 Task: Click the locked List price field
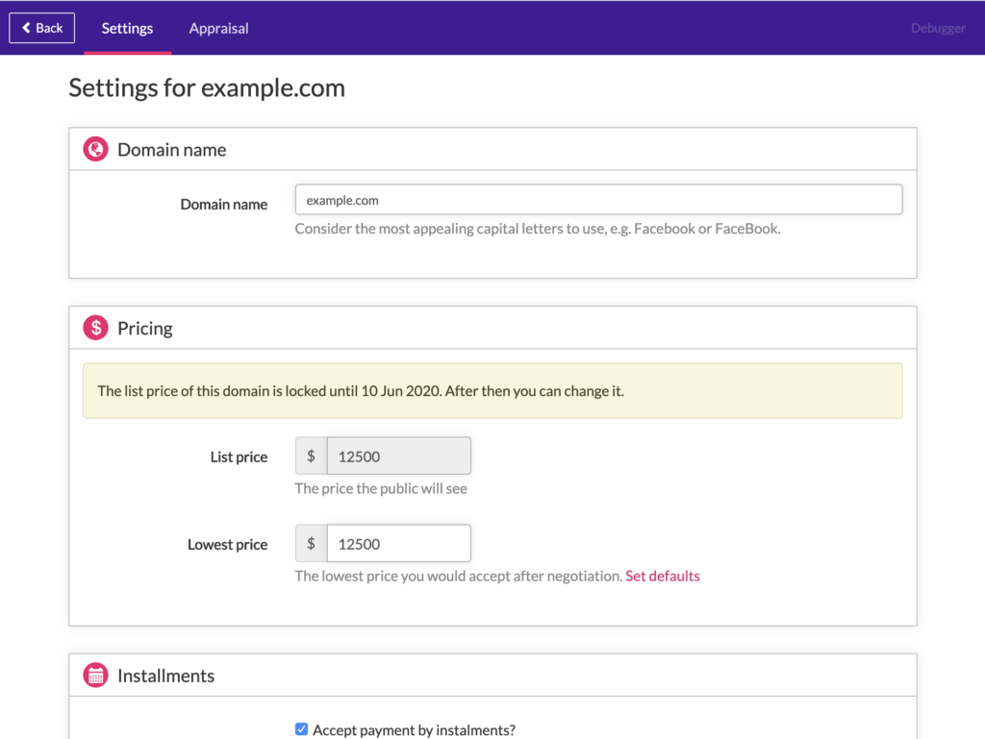tap(399, 456)
